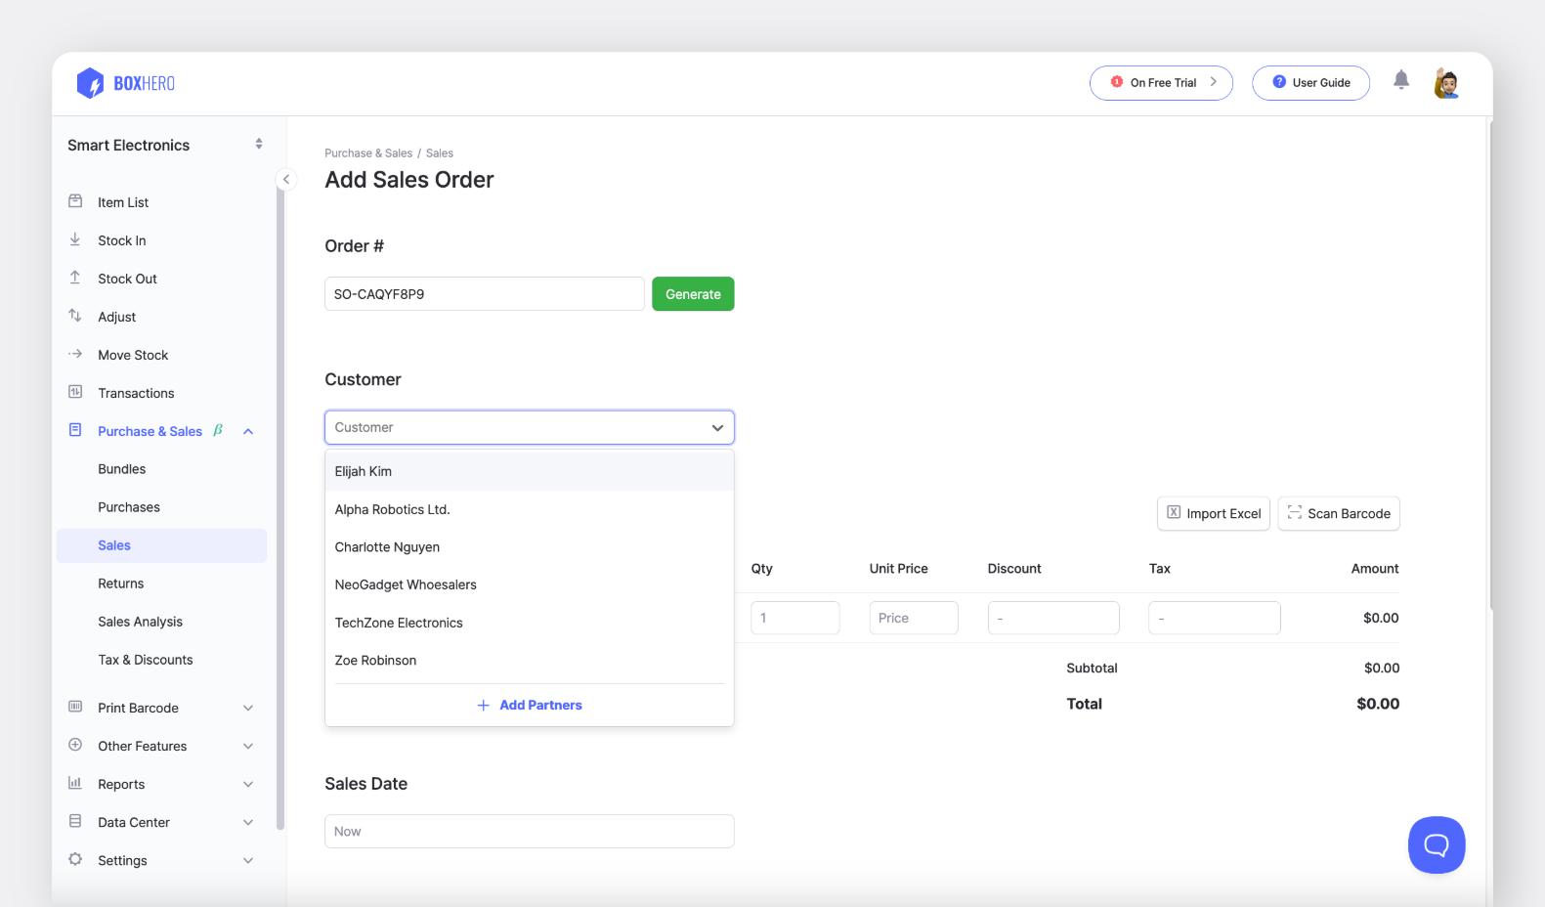The image size is (1545, 907).
Task: Select Alpha Robotics Ltd. customer
Action: point(530,509)
